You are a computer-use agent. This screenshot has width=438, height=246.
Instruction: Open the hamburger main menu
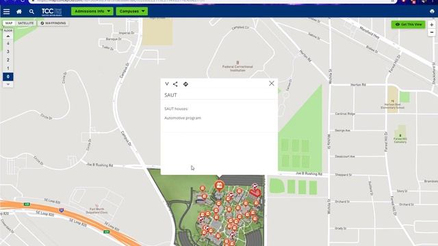click(6, 12)
